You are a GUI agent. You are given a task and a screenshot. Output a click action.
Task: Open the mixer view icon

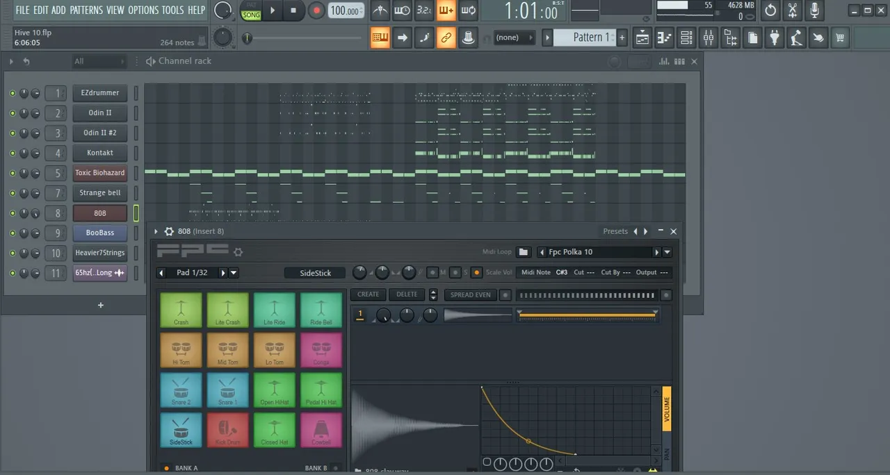point(709,37)
